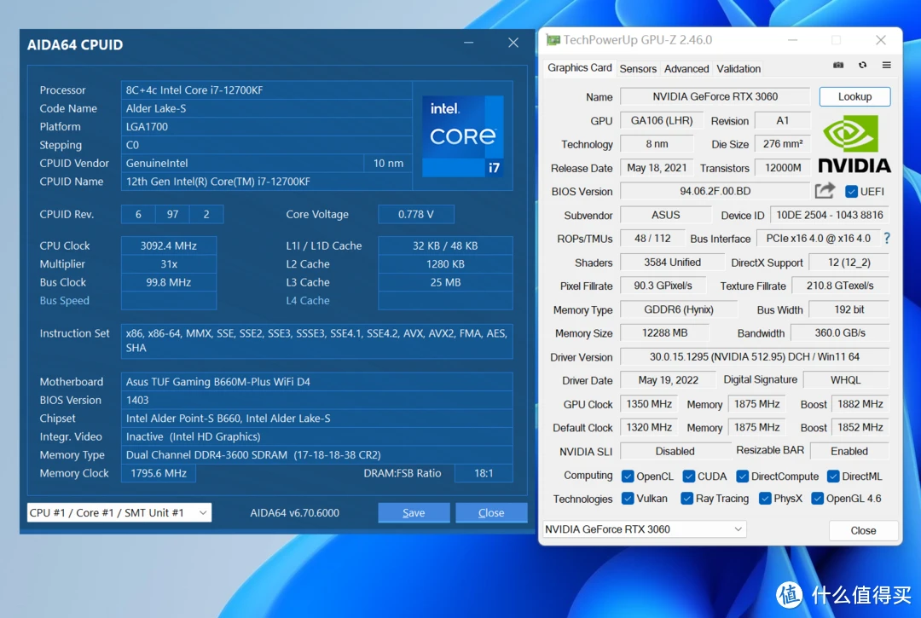Click the Intel Core i7 badge
921x618 pixels.
pyautogui.click(x=463, y=136)
